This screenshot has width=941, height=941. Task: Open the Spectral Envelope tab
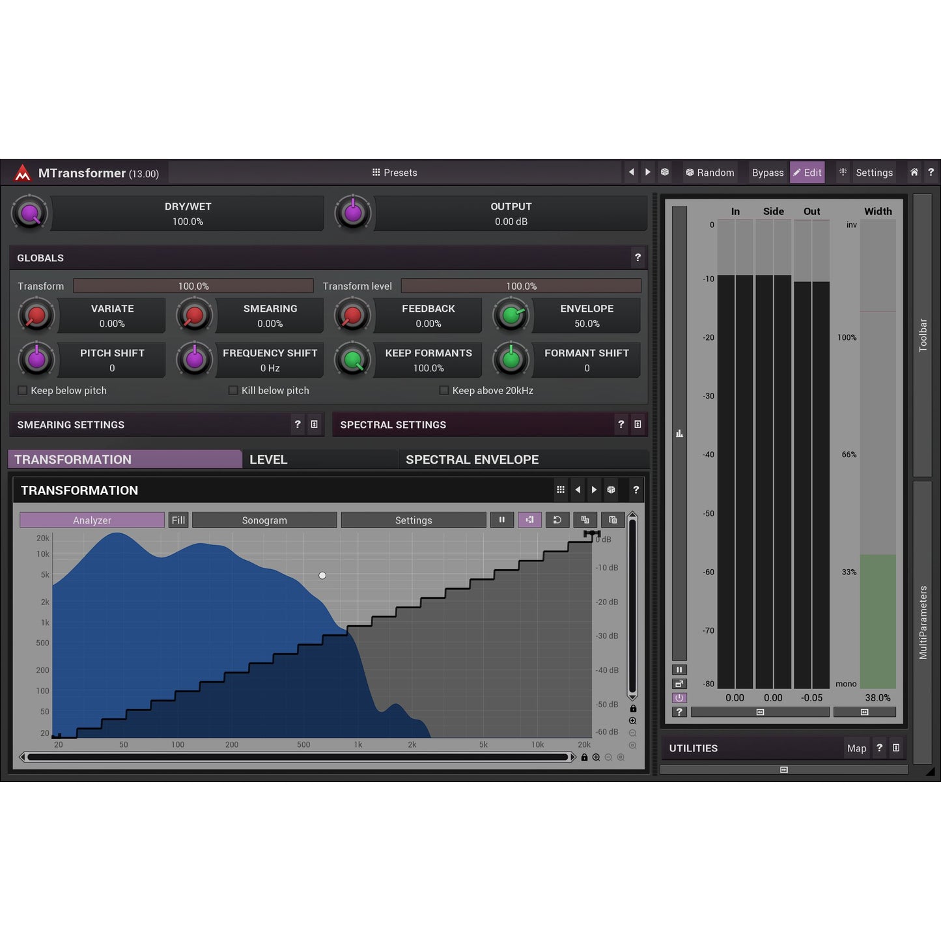tap(473, 459)
